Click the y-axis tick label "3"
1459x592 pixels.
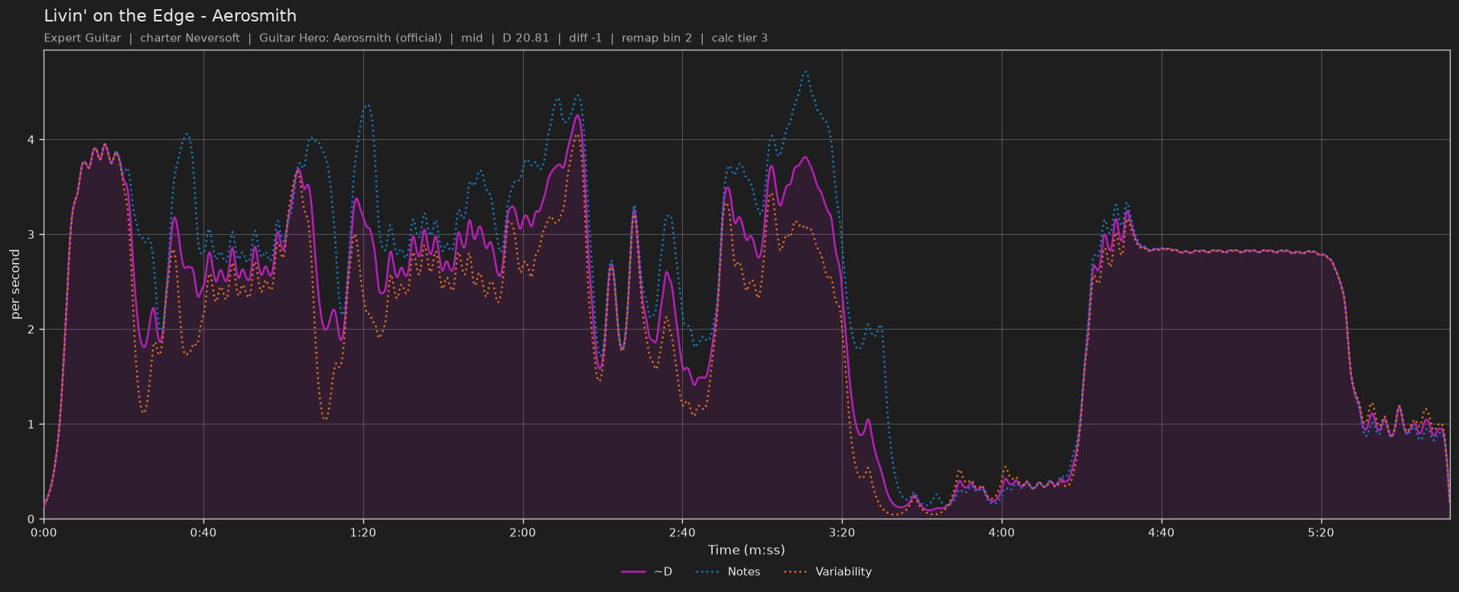click(31, 235)
